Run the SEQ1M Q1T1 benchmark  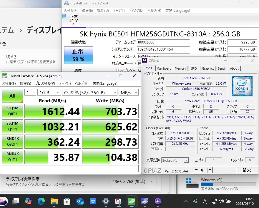pyautogui.click(x=13, y=126)
